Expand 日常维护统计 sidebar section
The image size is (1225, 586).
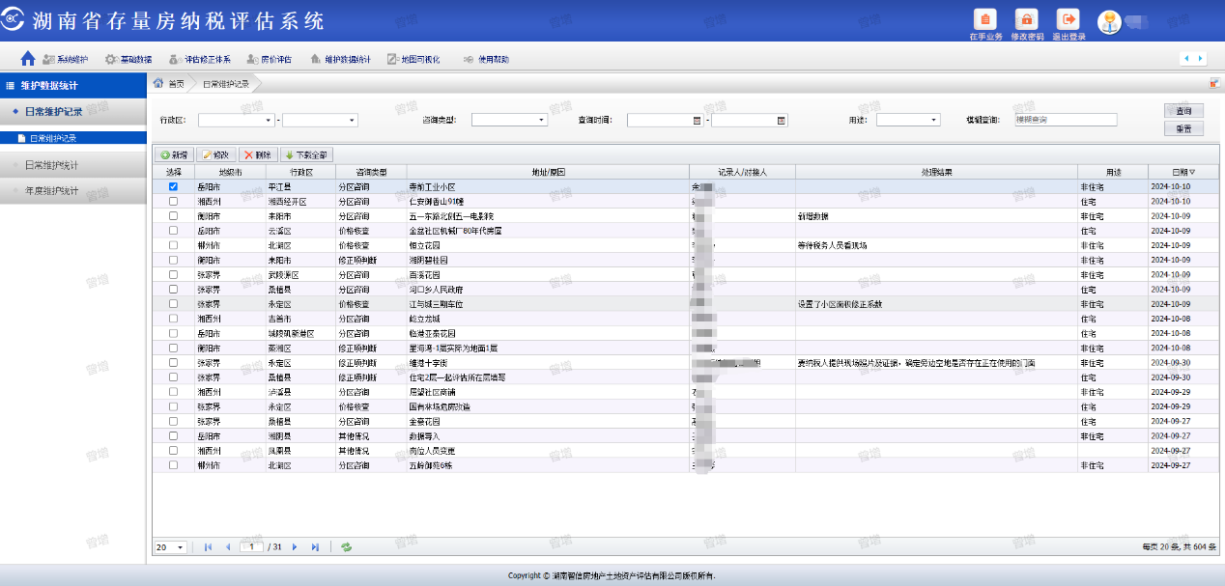(72, 165)
